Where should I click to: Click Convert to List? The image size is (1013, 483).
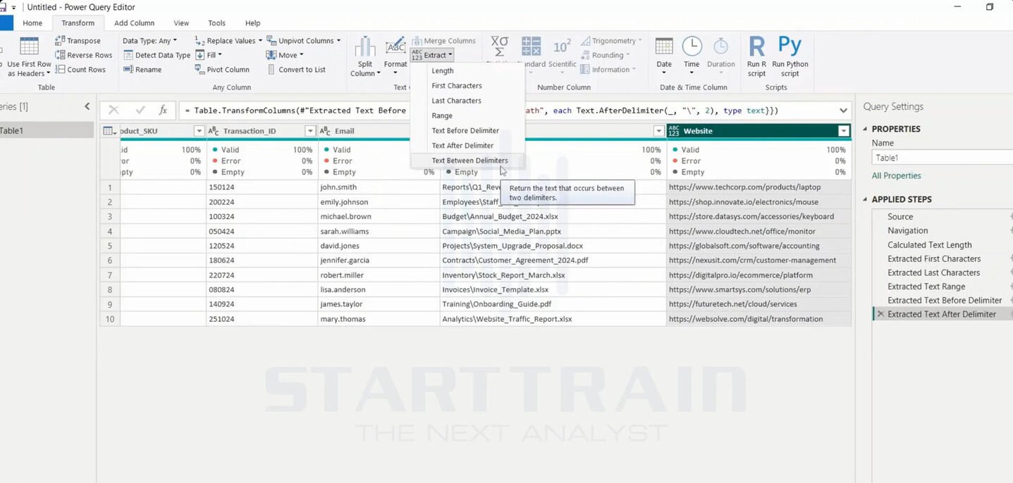[296, 70]
